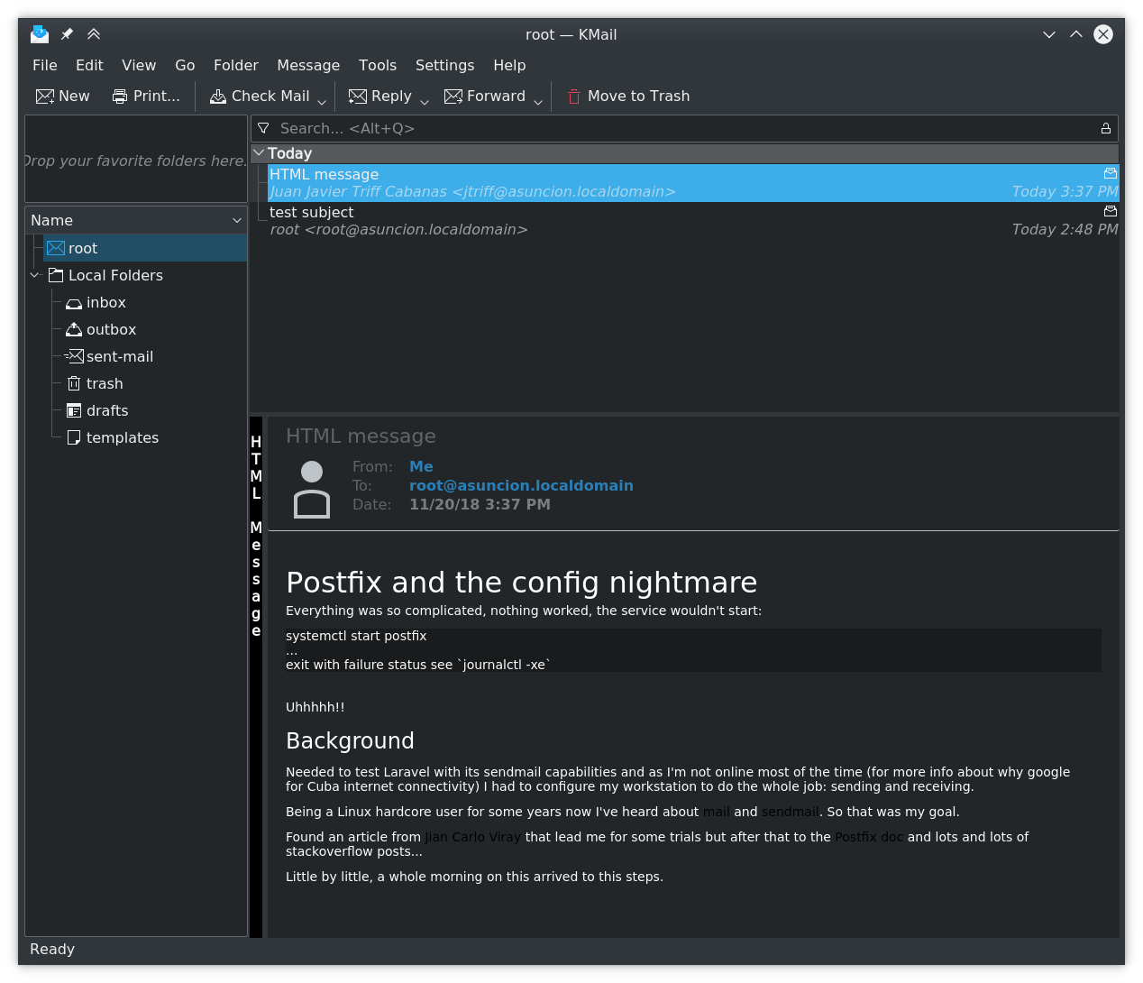Collapse the Today message group
This screenshot has width=1143, height=983.
point(260,152)
